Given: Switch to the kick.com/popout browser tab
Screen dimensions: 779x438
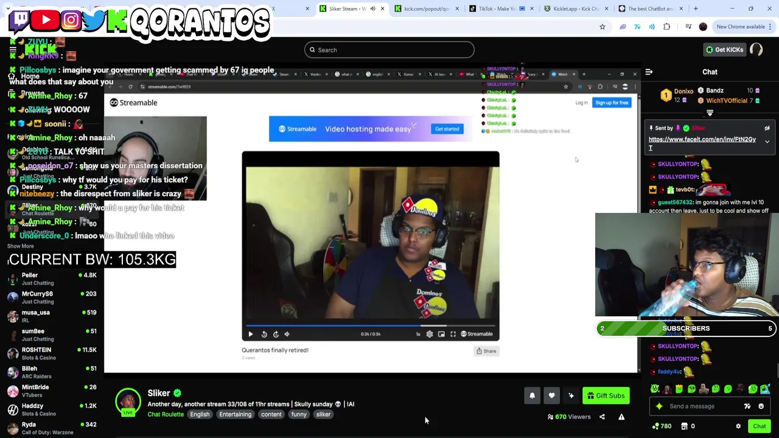Looking at the screenshot, I should 426,9.
